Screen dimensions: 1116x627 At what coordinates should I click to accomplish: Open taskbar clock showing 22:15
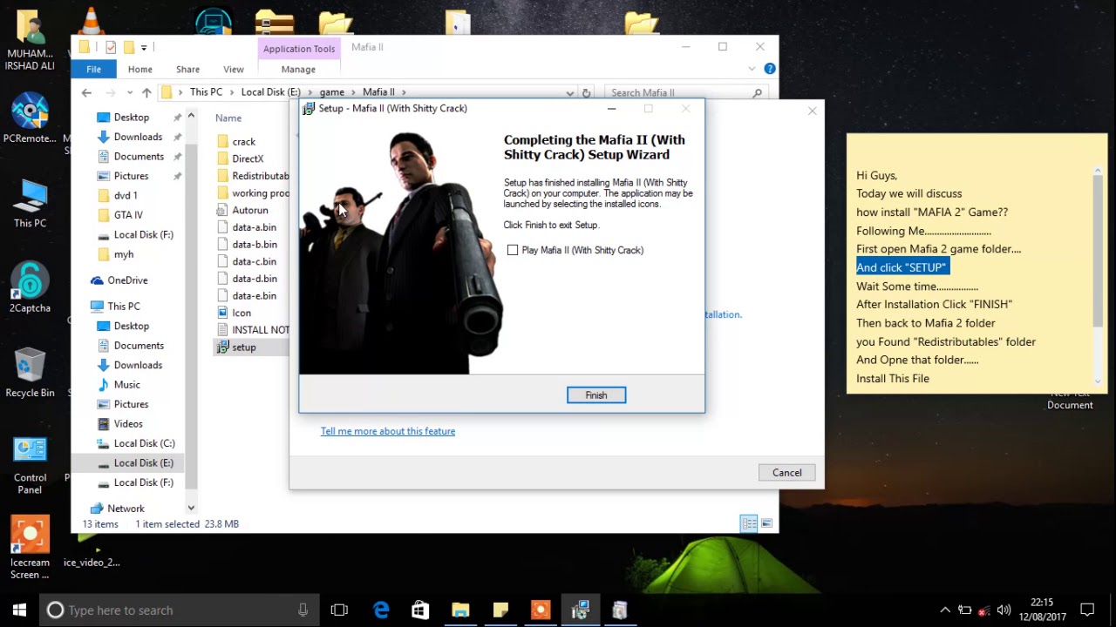[x=1042, y=610]
